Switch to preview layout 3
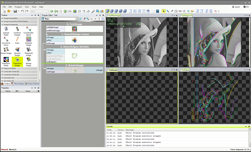 116,11
